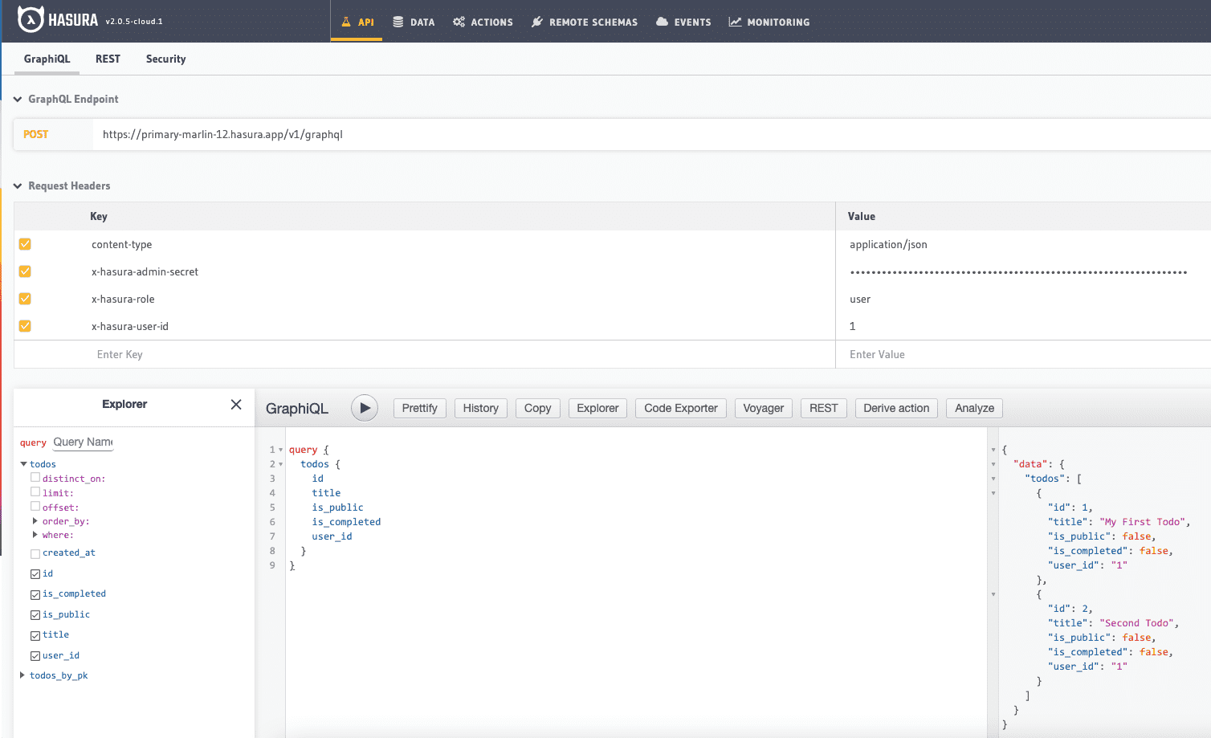This screenshot has width=1211, height=738.
Task: Open the ACTIONS section in the top navigation
Action: [483, 22]
